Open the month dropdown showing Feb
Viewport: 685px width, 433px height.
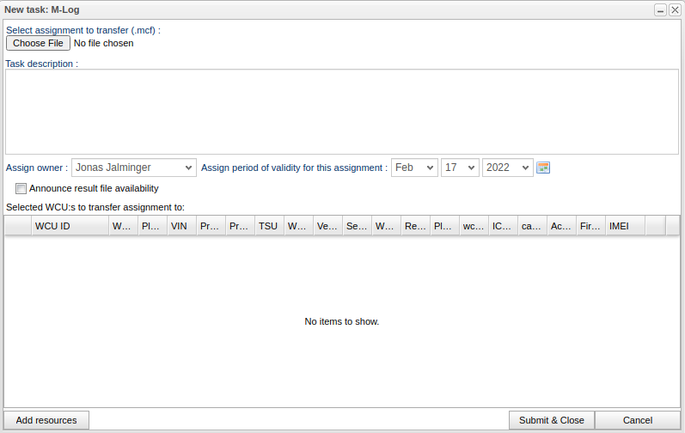click(414, 168)
